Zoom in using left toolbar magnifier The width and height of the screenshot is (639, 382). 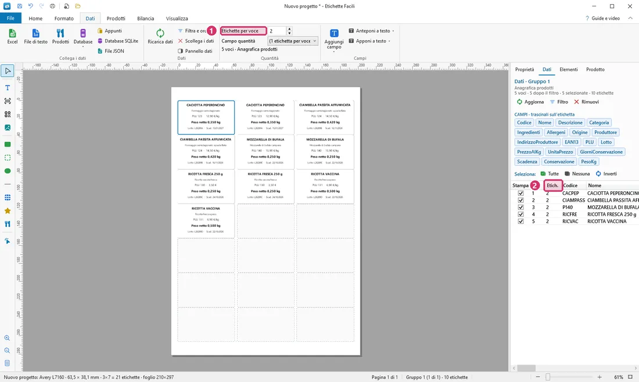click(7, 338)
